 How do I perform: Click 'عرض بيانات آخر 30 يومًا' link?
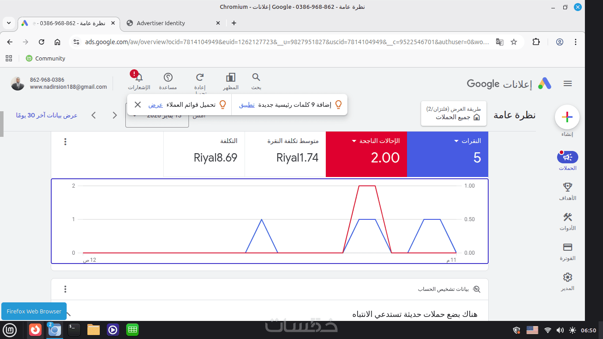(47, 115)
